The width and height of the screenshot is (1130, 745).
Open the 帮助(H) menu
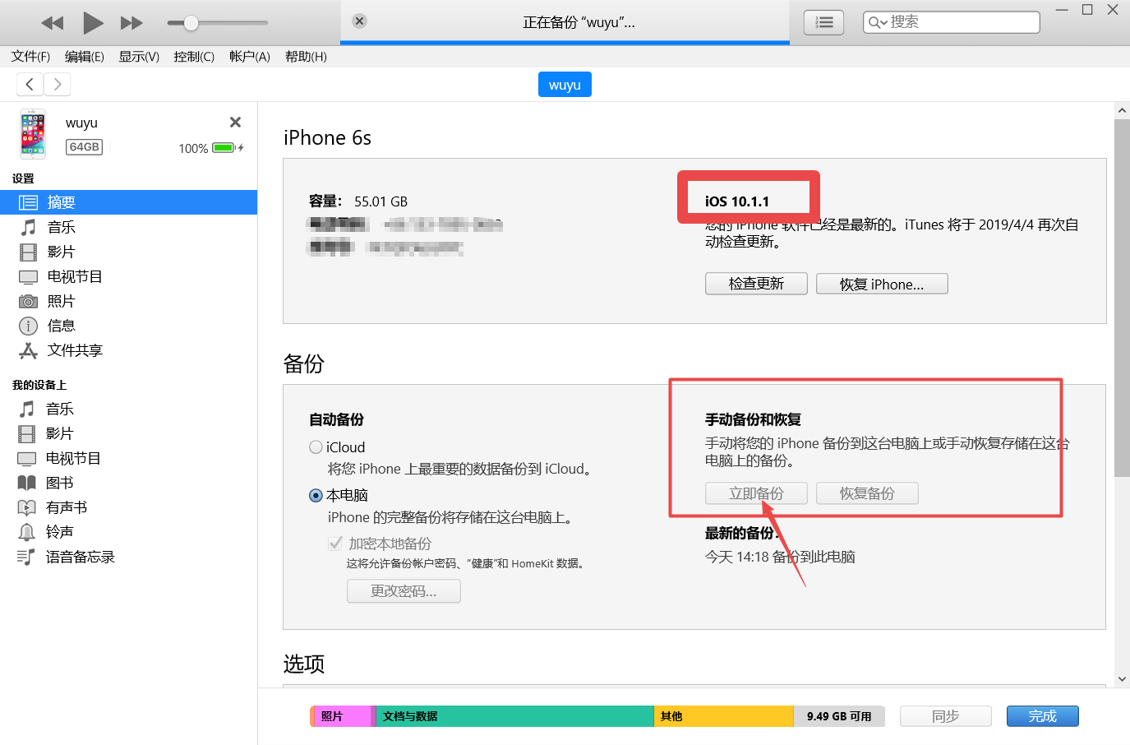tap(306, 57)
